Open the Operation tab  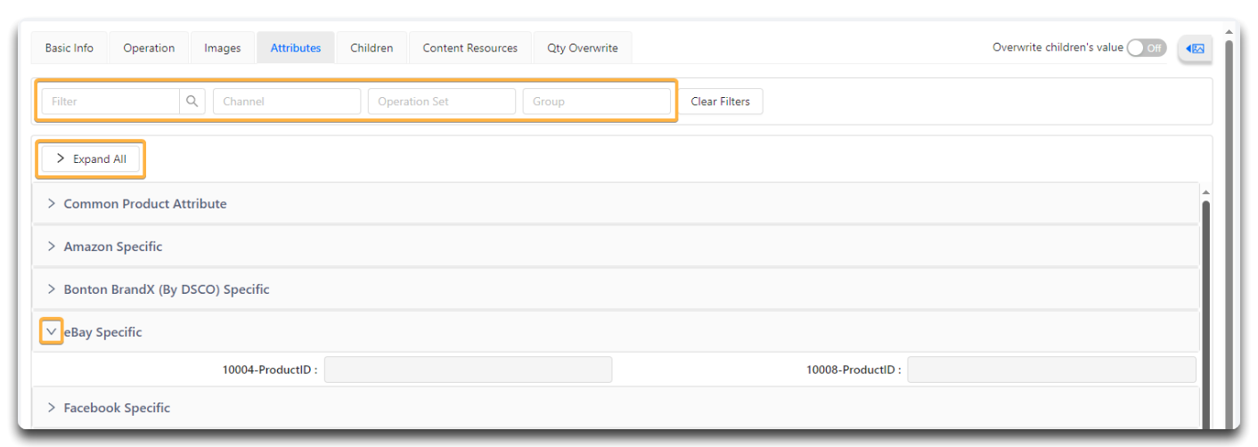tap(149, 48)
